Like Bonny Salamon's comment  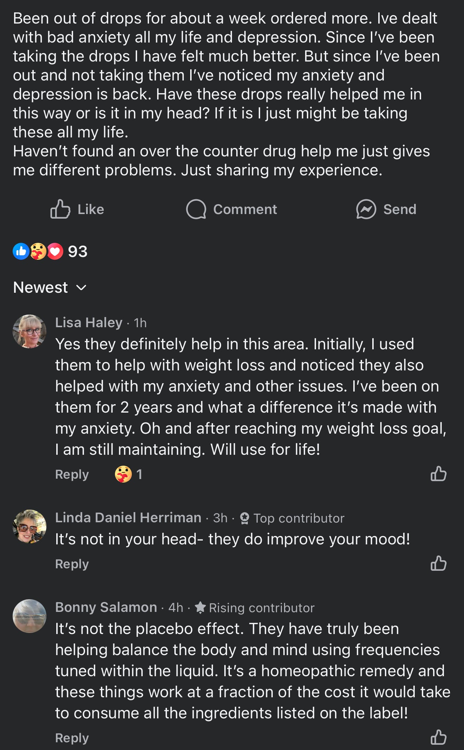tap(438, 737)
